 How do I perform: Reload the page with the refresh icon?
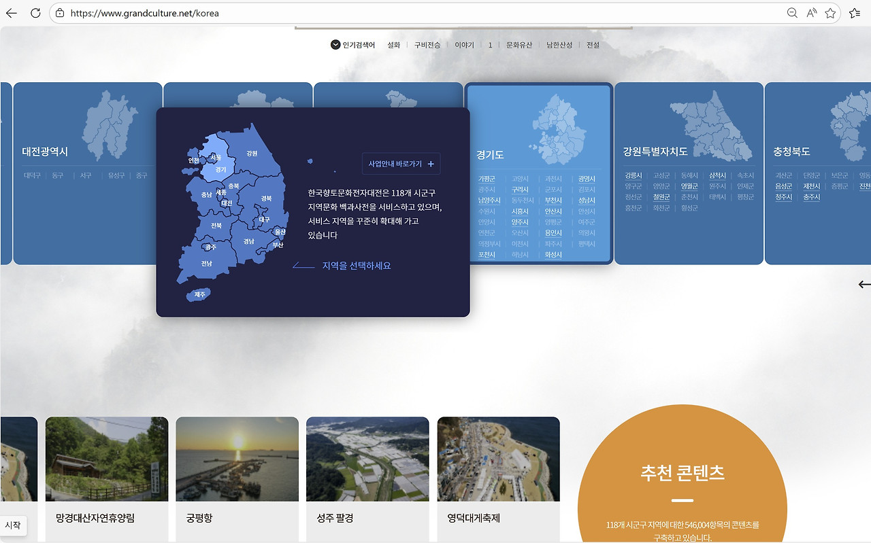35,13
